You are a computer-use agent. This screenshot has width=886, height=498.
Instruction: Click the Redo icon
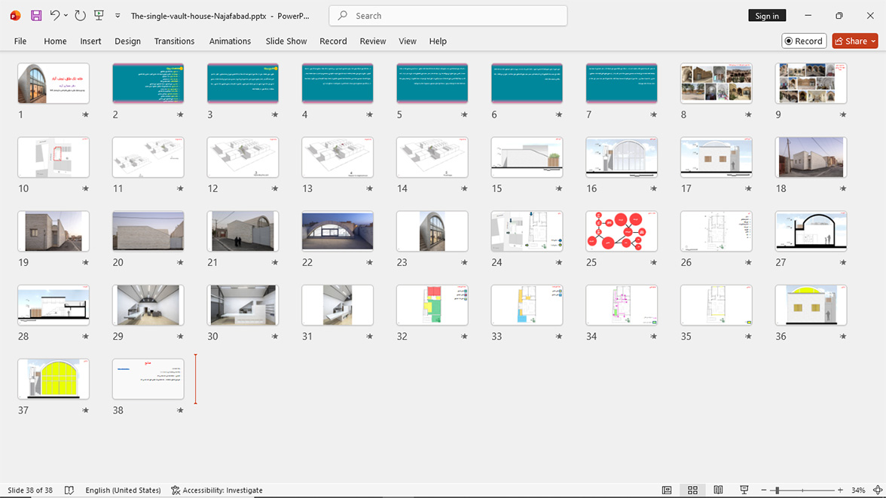[x=80, y=16]
